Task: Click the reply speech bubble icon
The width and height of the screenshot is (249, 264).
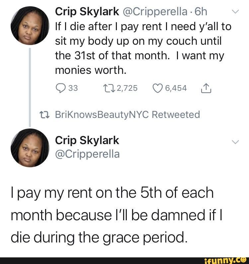Action: 61,88
